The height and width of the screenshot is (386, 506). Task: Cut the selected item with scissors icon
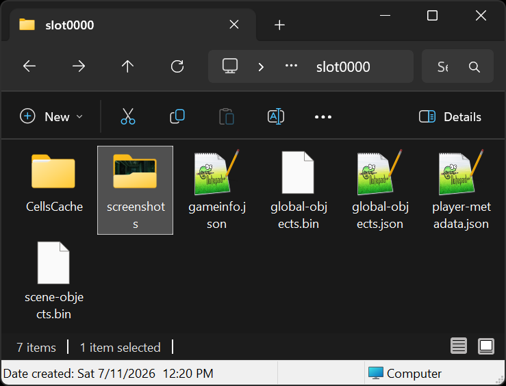[128, 116]
